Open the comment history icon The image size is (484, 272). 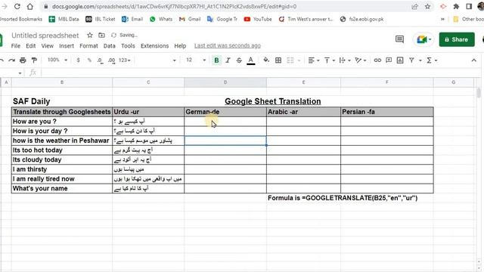pyautogui.click(x=399, y=39)
